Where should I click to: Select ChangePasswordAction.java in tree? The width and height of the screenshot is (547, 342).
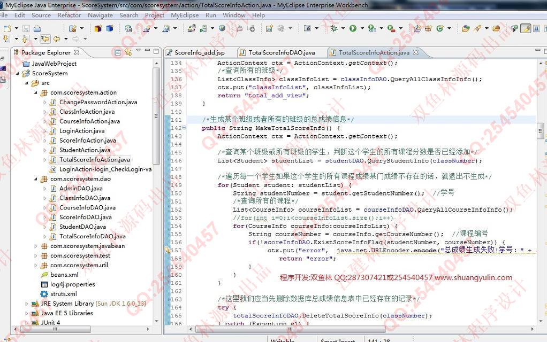(97, 102)
